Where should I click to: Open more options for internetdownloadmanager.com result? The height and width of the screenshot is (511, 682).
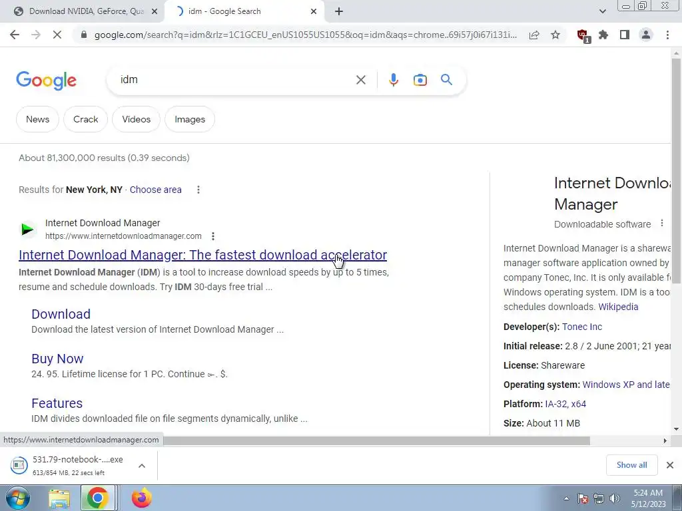pos(212,236)
